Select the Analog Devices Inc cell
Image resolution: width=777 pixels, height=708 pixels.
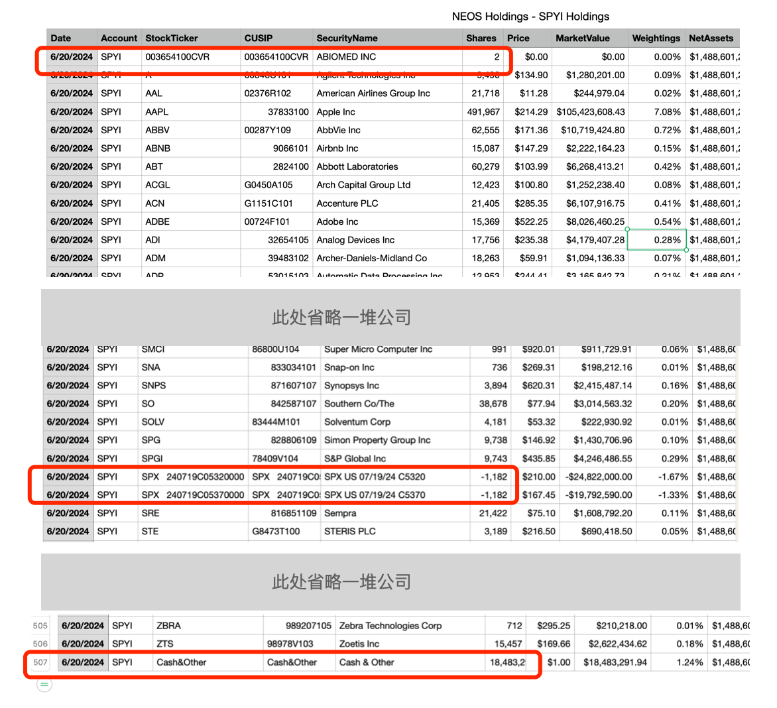point(388,240)
